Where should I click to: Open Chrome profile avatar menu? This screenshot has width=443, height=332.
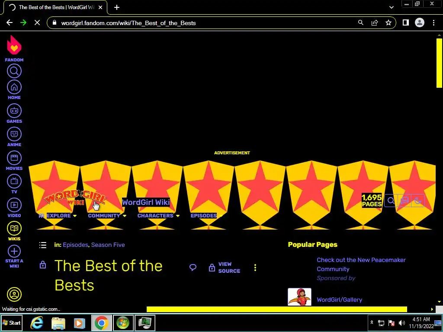click(x=420, y=23)
